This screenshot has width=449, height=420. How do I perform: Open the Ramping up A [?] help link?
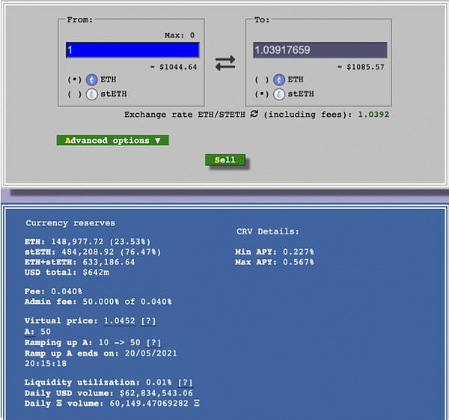click(153, 343)
